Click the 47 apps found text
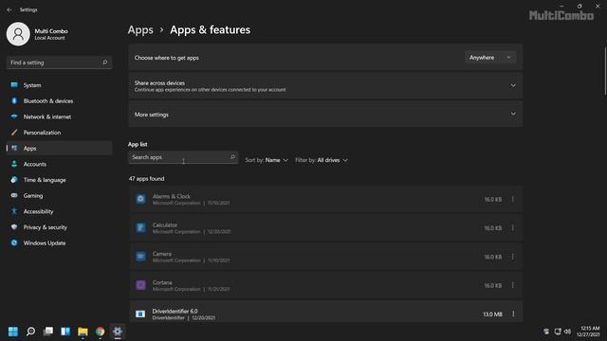Screen dimensions: 607x341 tap(146, 179)
